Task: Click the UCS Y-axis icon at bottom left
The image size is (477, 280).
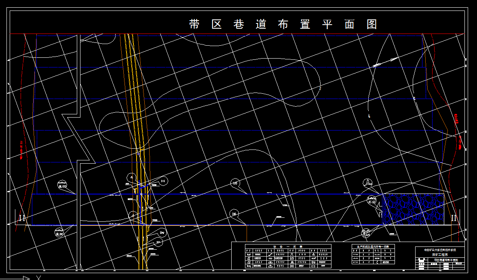Action: click(x=38, y=277)
